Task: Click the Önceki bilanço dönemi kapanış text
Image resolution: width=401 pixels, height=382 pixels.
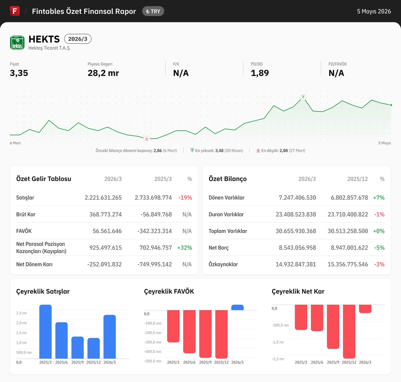Action: 136,151
